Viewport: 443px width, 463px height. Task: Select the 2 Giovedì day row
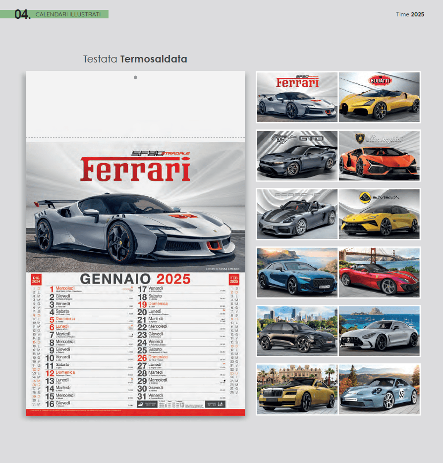point(89,297)
